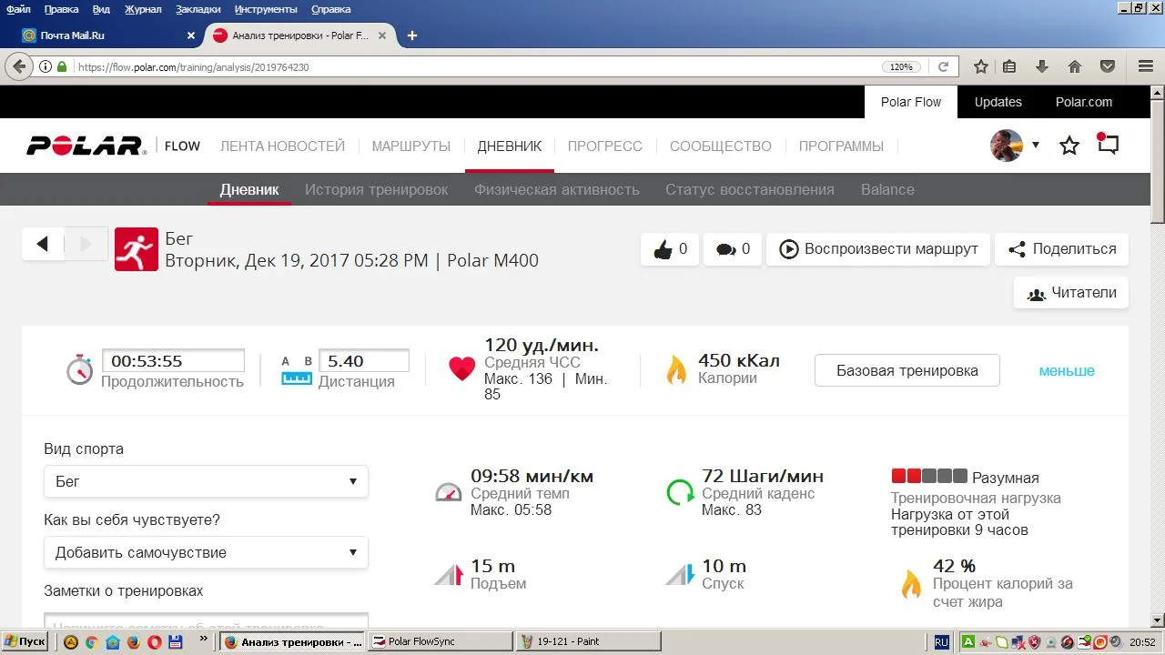The width and height of the screenshot is (1165, 655).
Task: Click the меньше collapse link
Action: (x=1067, y=370)
